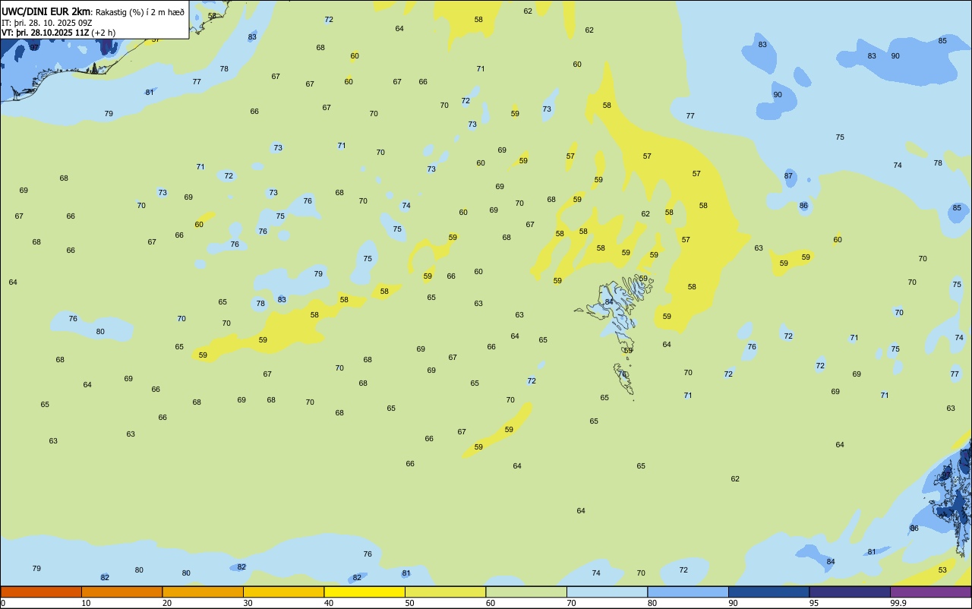Select the golden 30–40 legend color segment
This screenshot has width=972, height=609.
click(283, 592)
